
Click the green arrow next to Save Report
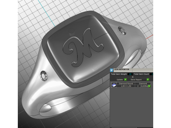click(x=148, y=80)
